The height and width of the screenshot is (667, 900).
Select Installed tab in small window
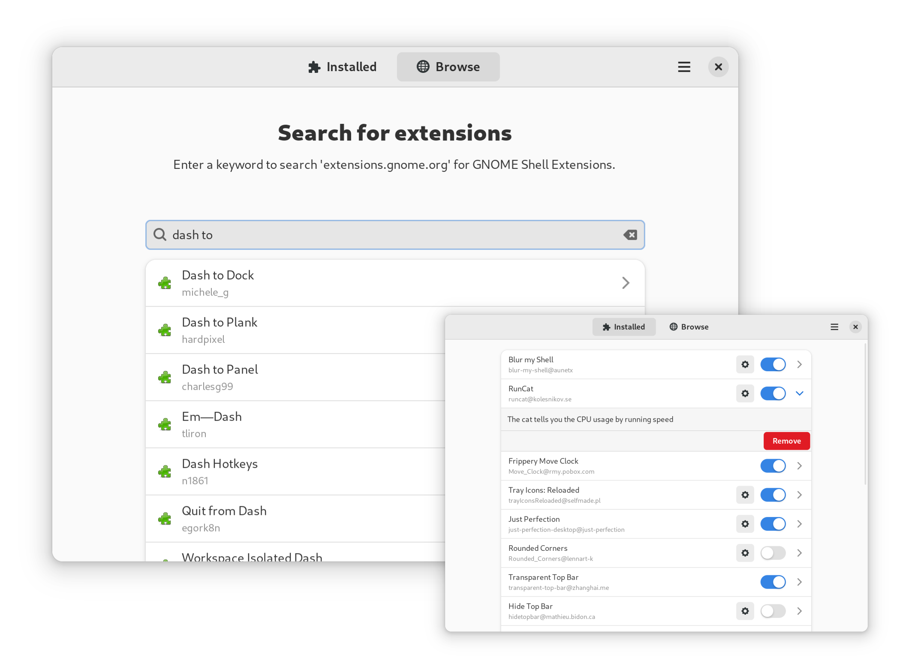coord(624,327)
